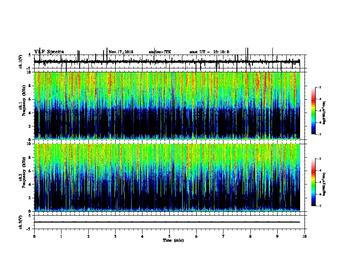Select the "Nov.17, 2018" date label
This screenshot has height=265, width=343.
pos(121,52)
